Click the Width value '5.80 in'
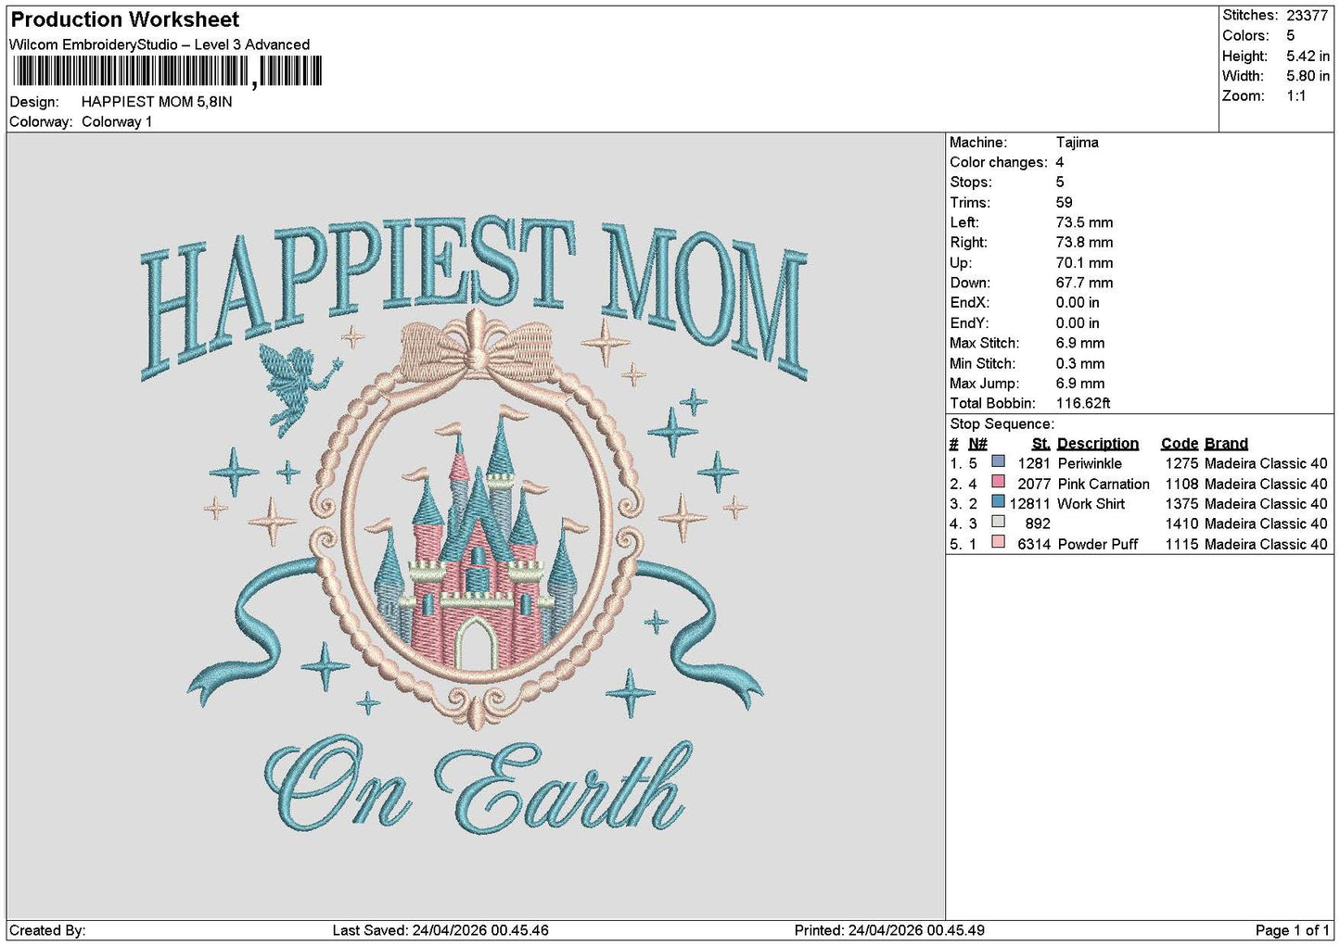Viewport: 1340px width, 946px height. click(x=1308, y=76)
